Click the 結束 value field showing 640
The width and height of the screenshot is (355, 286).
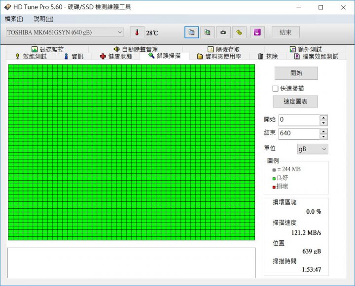coord(299,134)
